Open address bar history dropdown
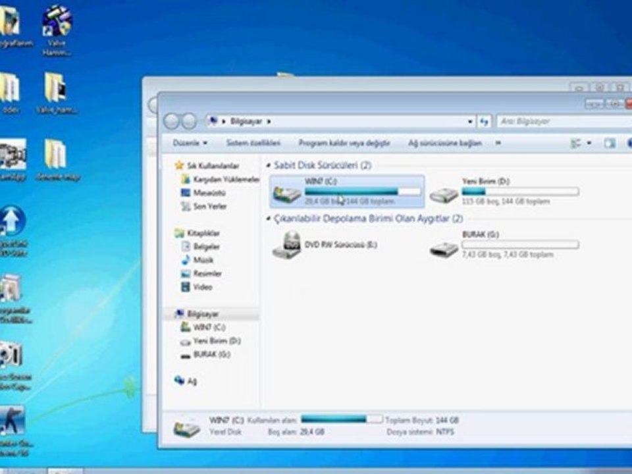The image size is (632, 474). pos(470,121)
